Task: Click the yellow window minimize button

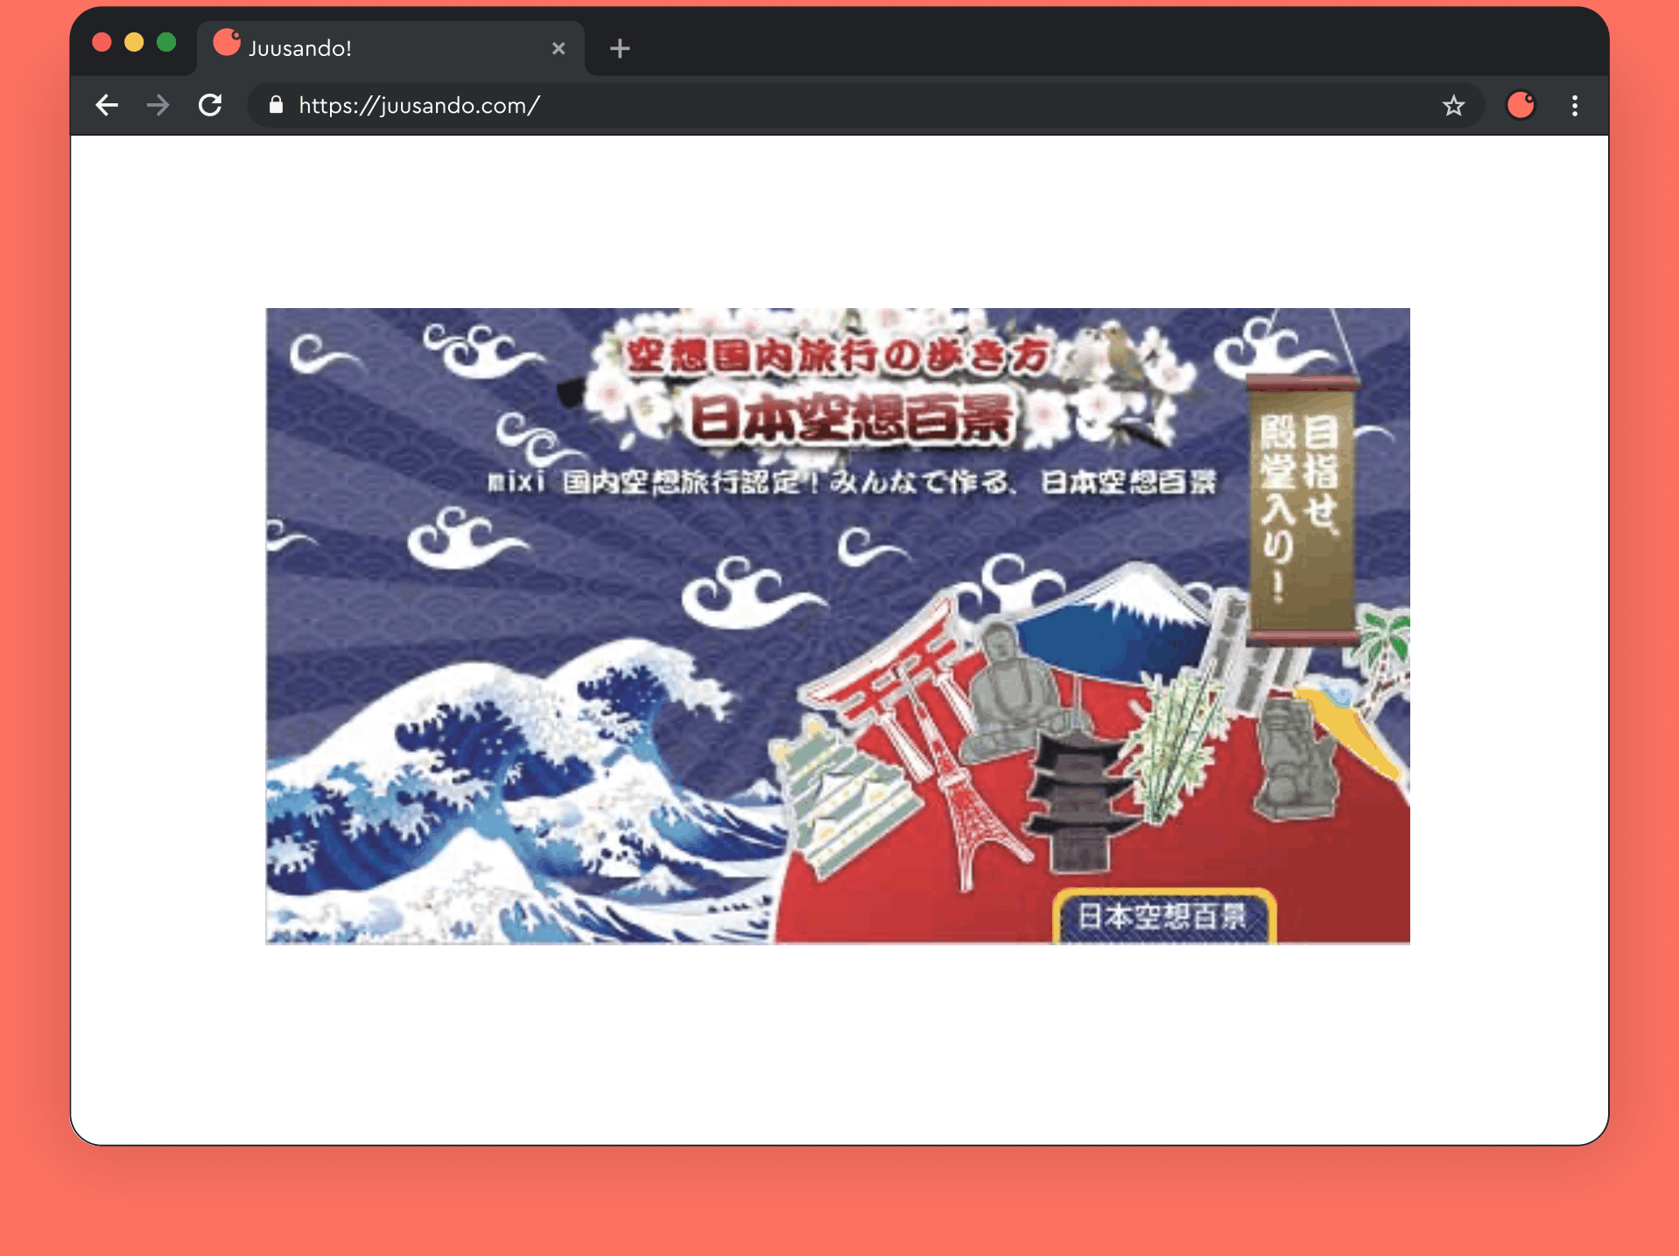Action: pos(134,43)
